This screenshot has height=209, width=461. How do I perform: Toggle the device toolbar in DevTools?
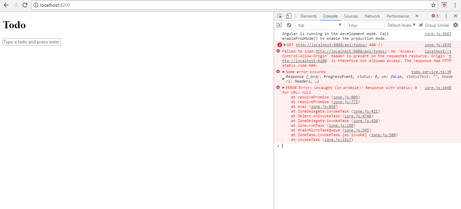[x=288, y=16]
